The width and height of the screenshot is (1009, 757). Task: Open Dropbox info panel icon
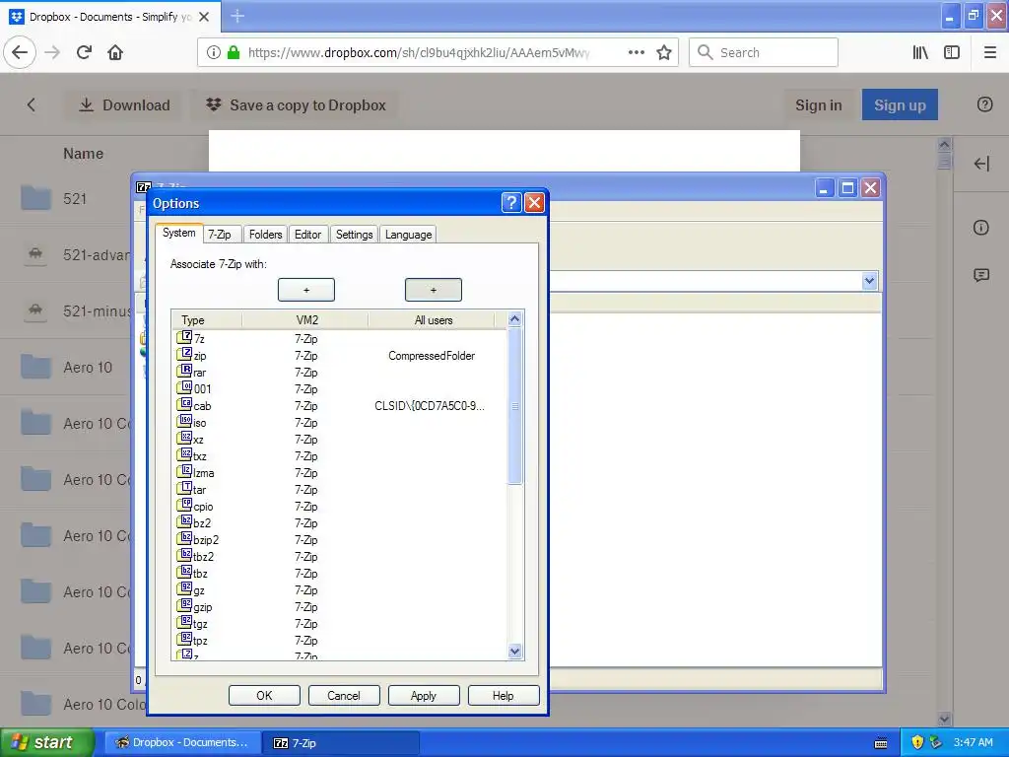pos(980,228)
